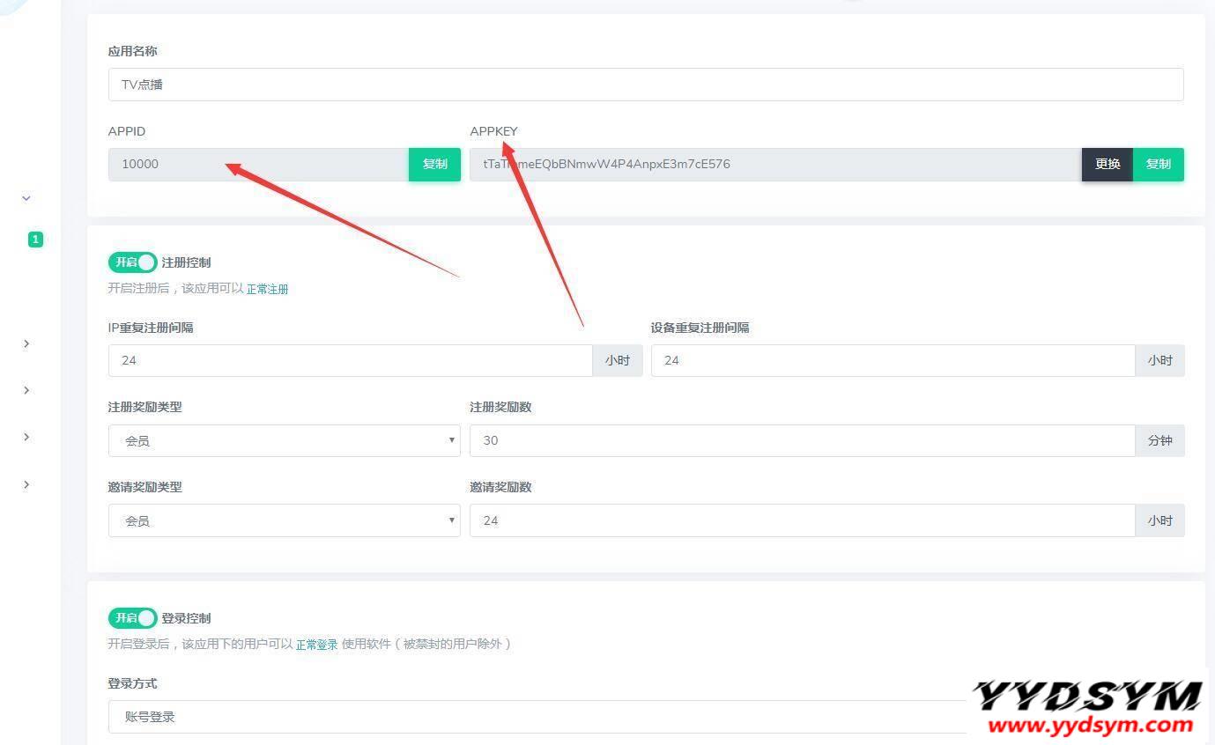Viewport: 1215px width, 745px height.
Task: Click the IP repeat registration interval field
Action: [x=350, y=361]
